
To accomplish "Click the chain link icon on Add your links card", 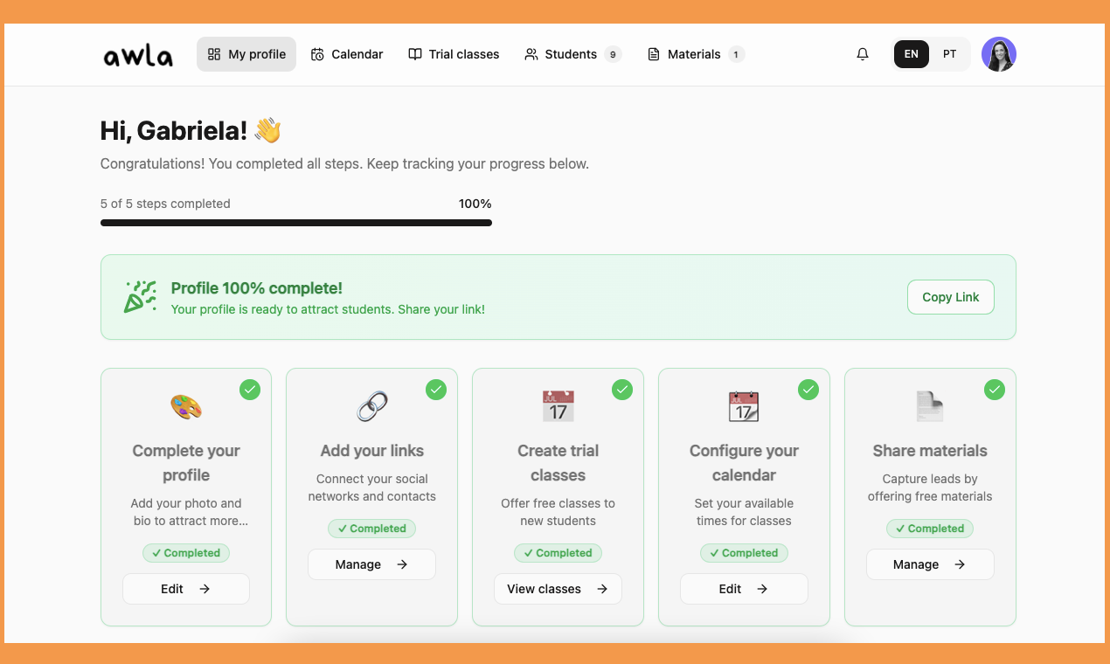I will pos(371,405).
